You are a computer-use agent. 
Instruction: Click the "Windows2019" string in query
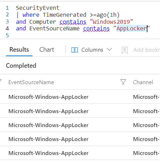pos(112,22)
